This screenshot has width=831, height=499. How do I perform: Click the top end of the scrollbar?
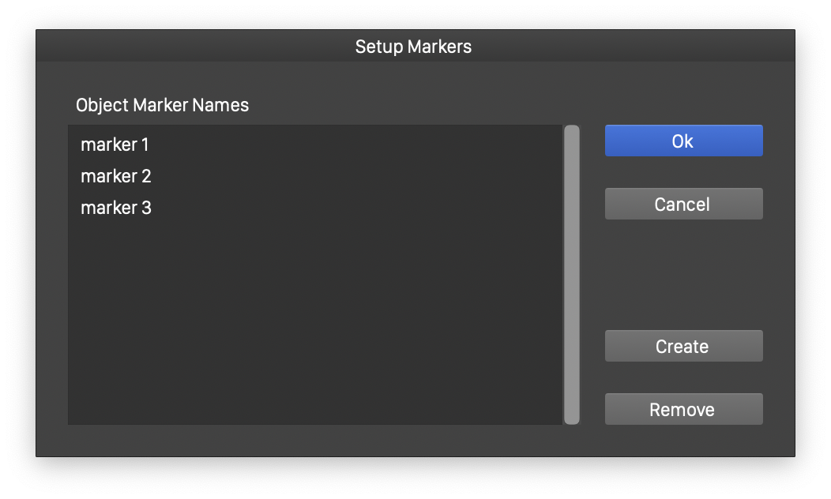572,133
